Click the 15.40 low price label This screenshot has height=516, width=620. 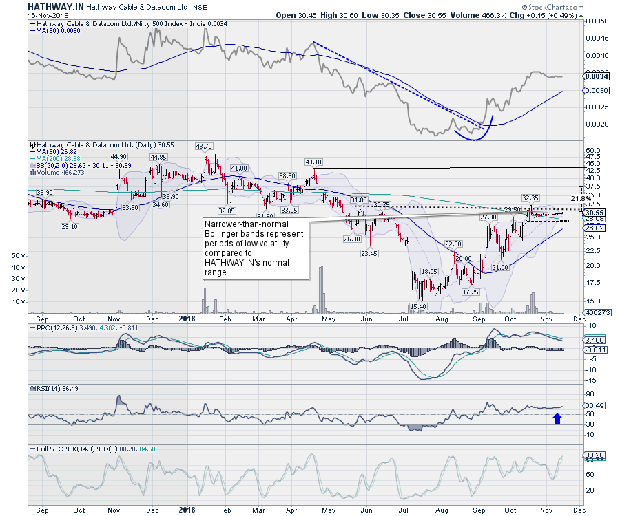point(418,306)
